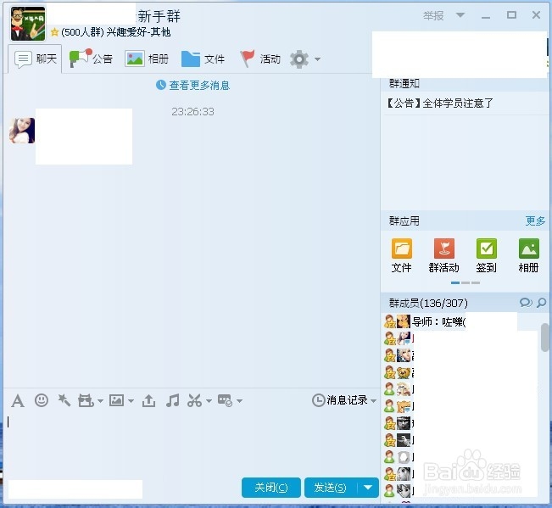Expand the picture icon dropdown arrow

click(131, 401)
